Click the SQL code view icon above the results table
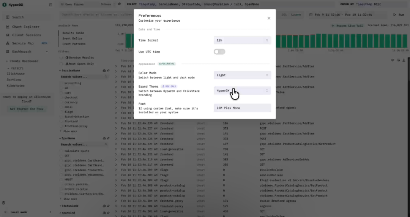 393,60
